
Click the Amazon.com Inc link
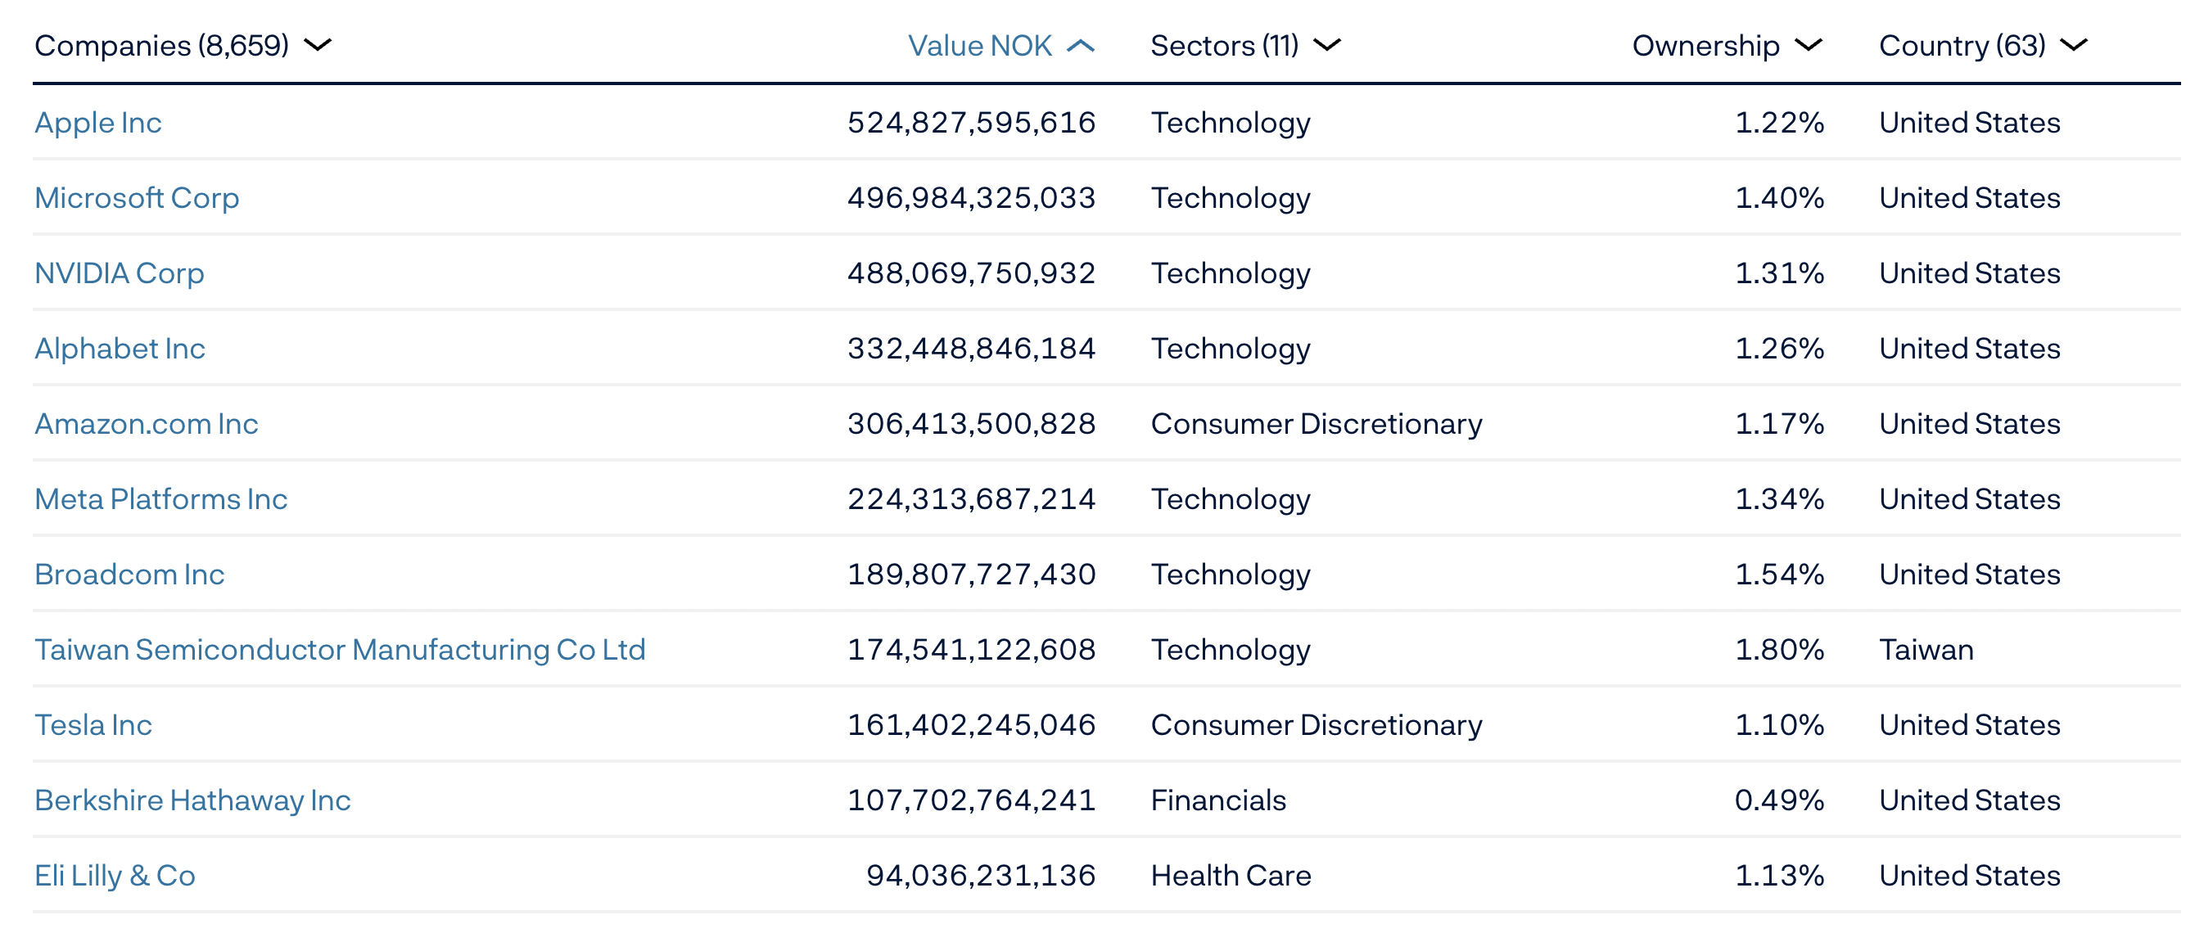(147, 423)
